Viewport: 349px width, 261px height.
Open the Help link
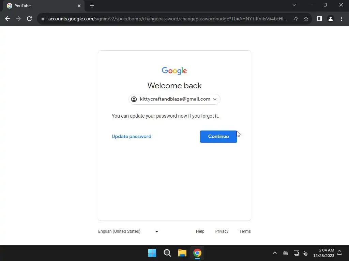click(x=200, y=231)
